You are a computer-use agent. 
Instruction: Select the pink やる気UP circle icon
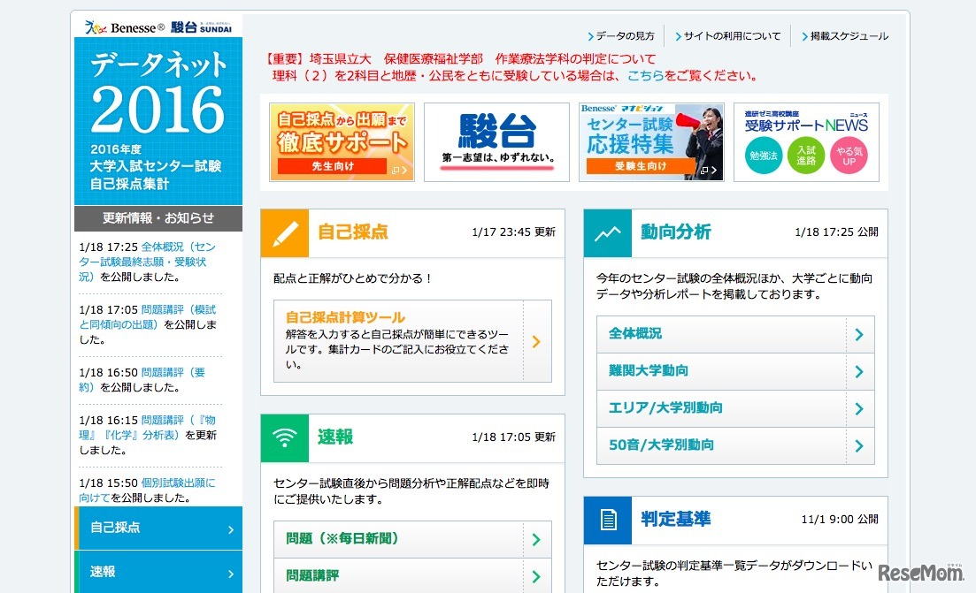click(849, 156)
